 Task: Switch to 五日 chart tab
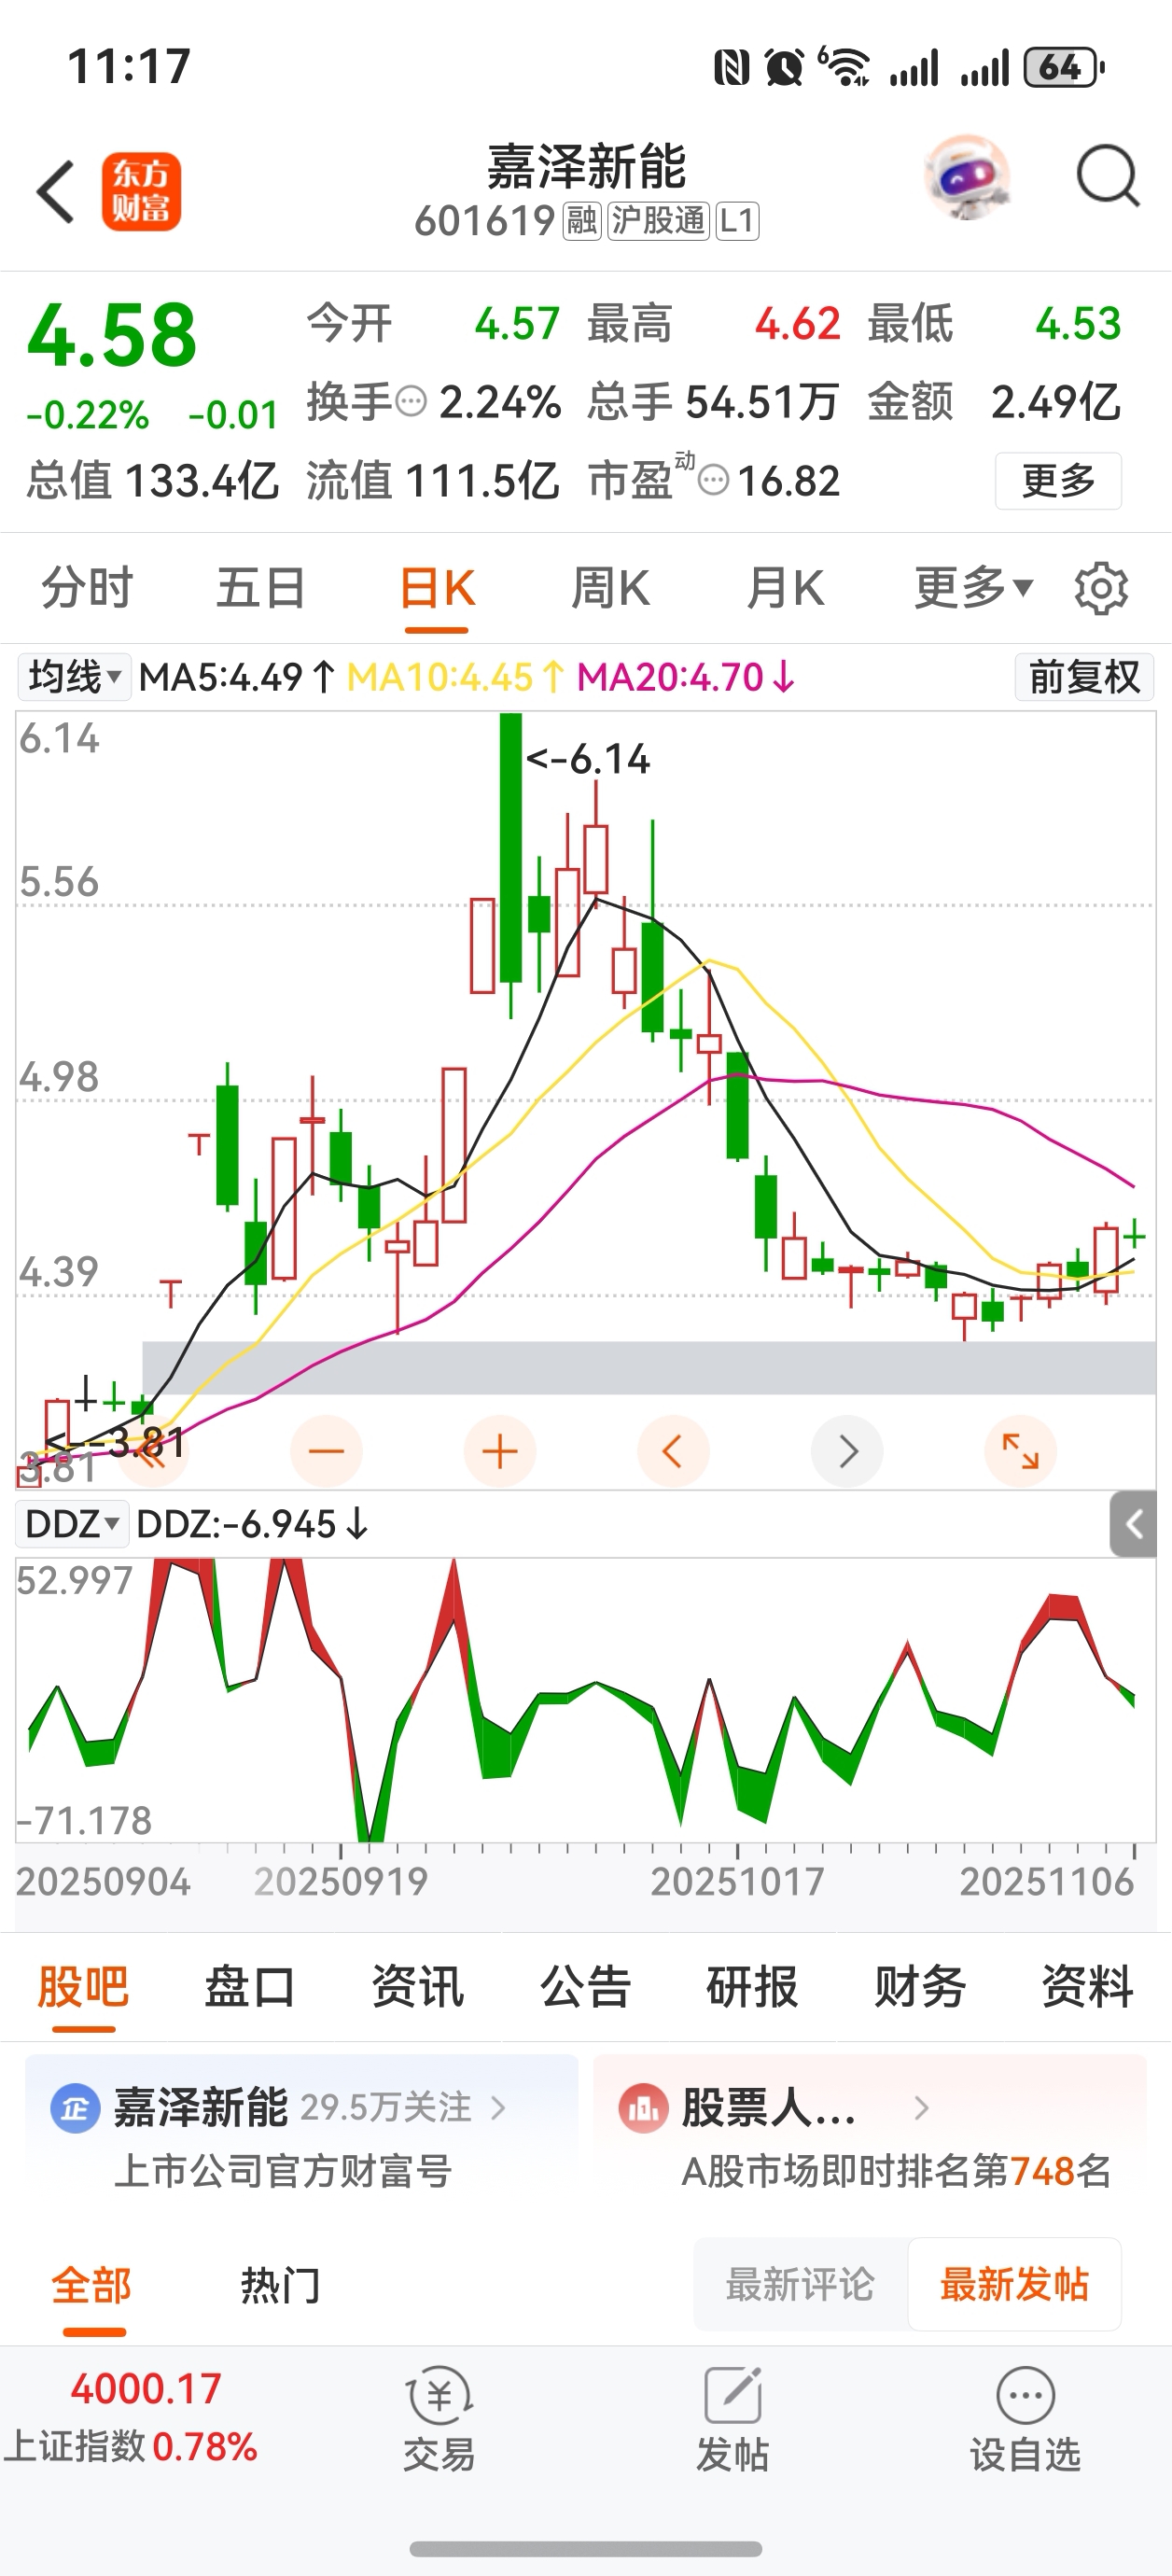(261, 587)
